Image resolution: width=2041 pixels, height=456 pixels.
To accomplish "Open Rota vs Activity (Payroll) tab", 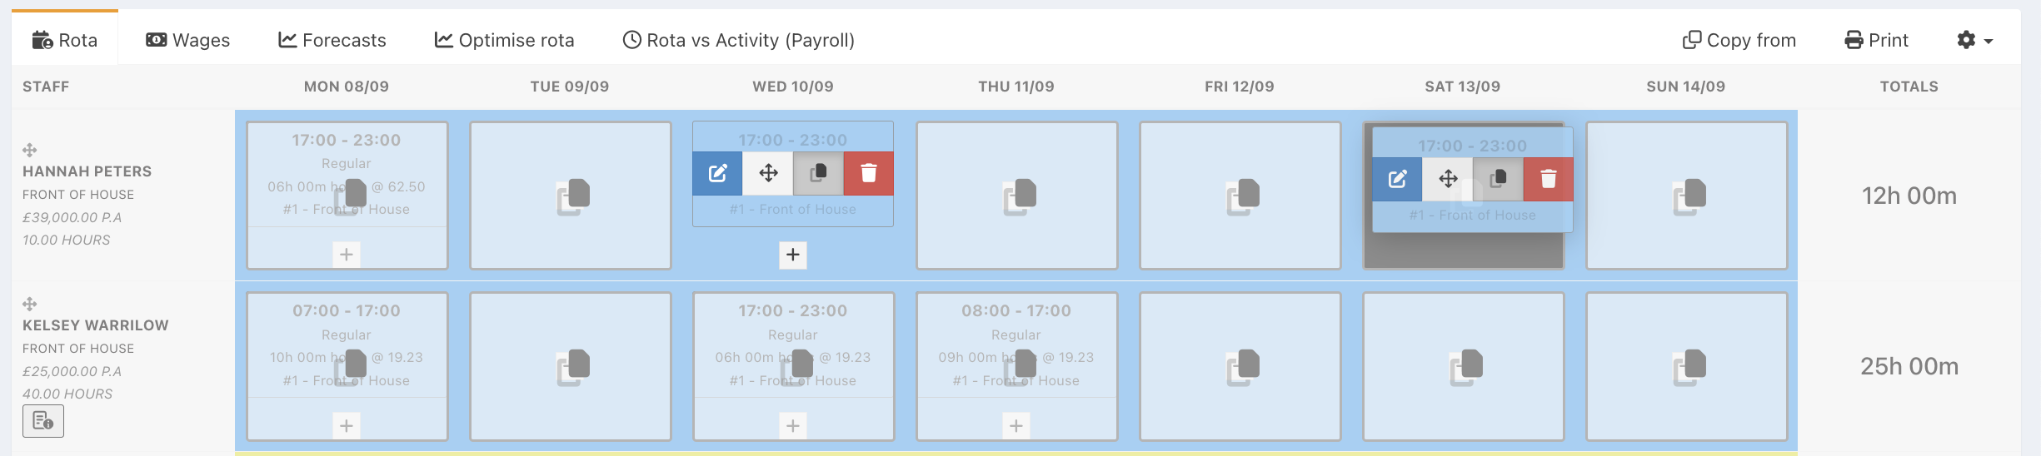I will (x=738, y=40).
